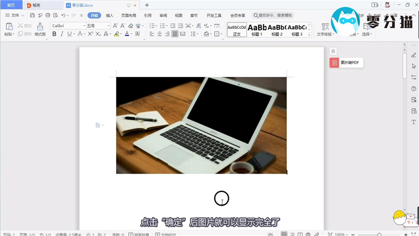Open the Calibri font name dropdown

(x=68, y=25)
